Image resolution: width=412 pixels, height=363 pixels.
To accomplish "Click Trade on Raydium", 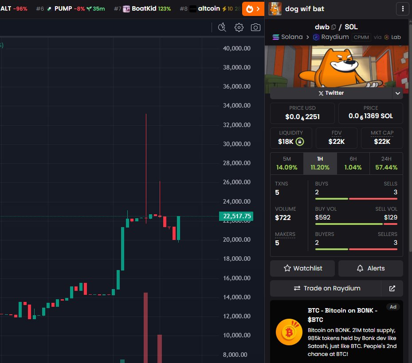I will click(326, 288).
